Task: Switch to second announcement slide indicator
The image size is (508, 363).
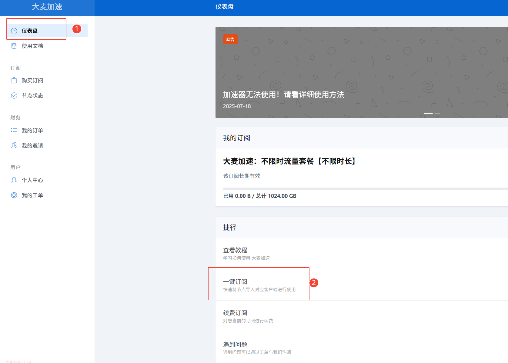Action: coord(437,113)
